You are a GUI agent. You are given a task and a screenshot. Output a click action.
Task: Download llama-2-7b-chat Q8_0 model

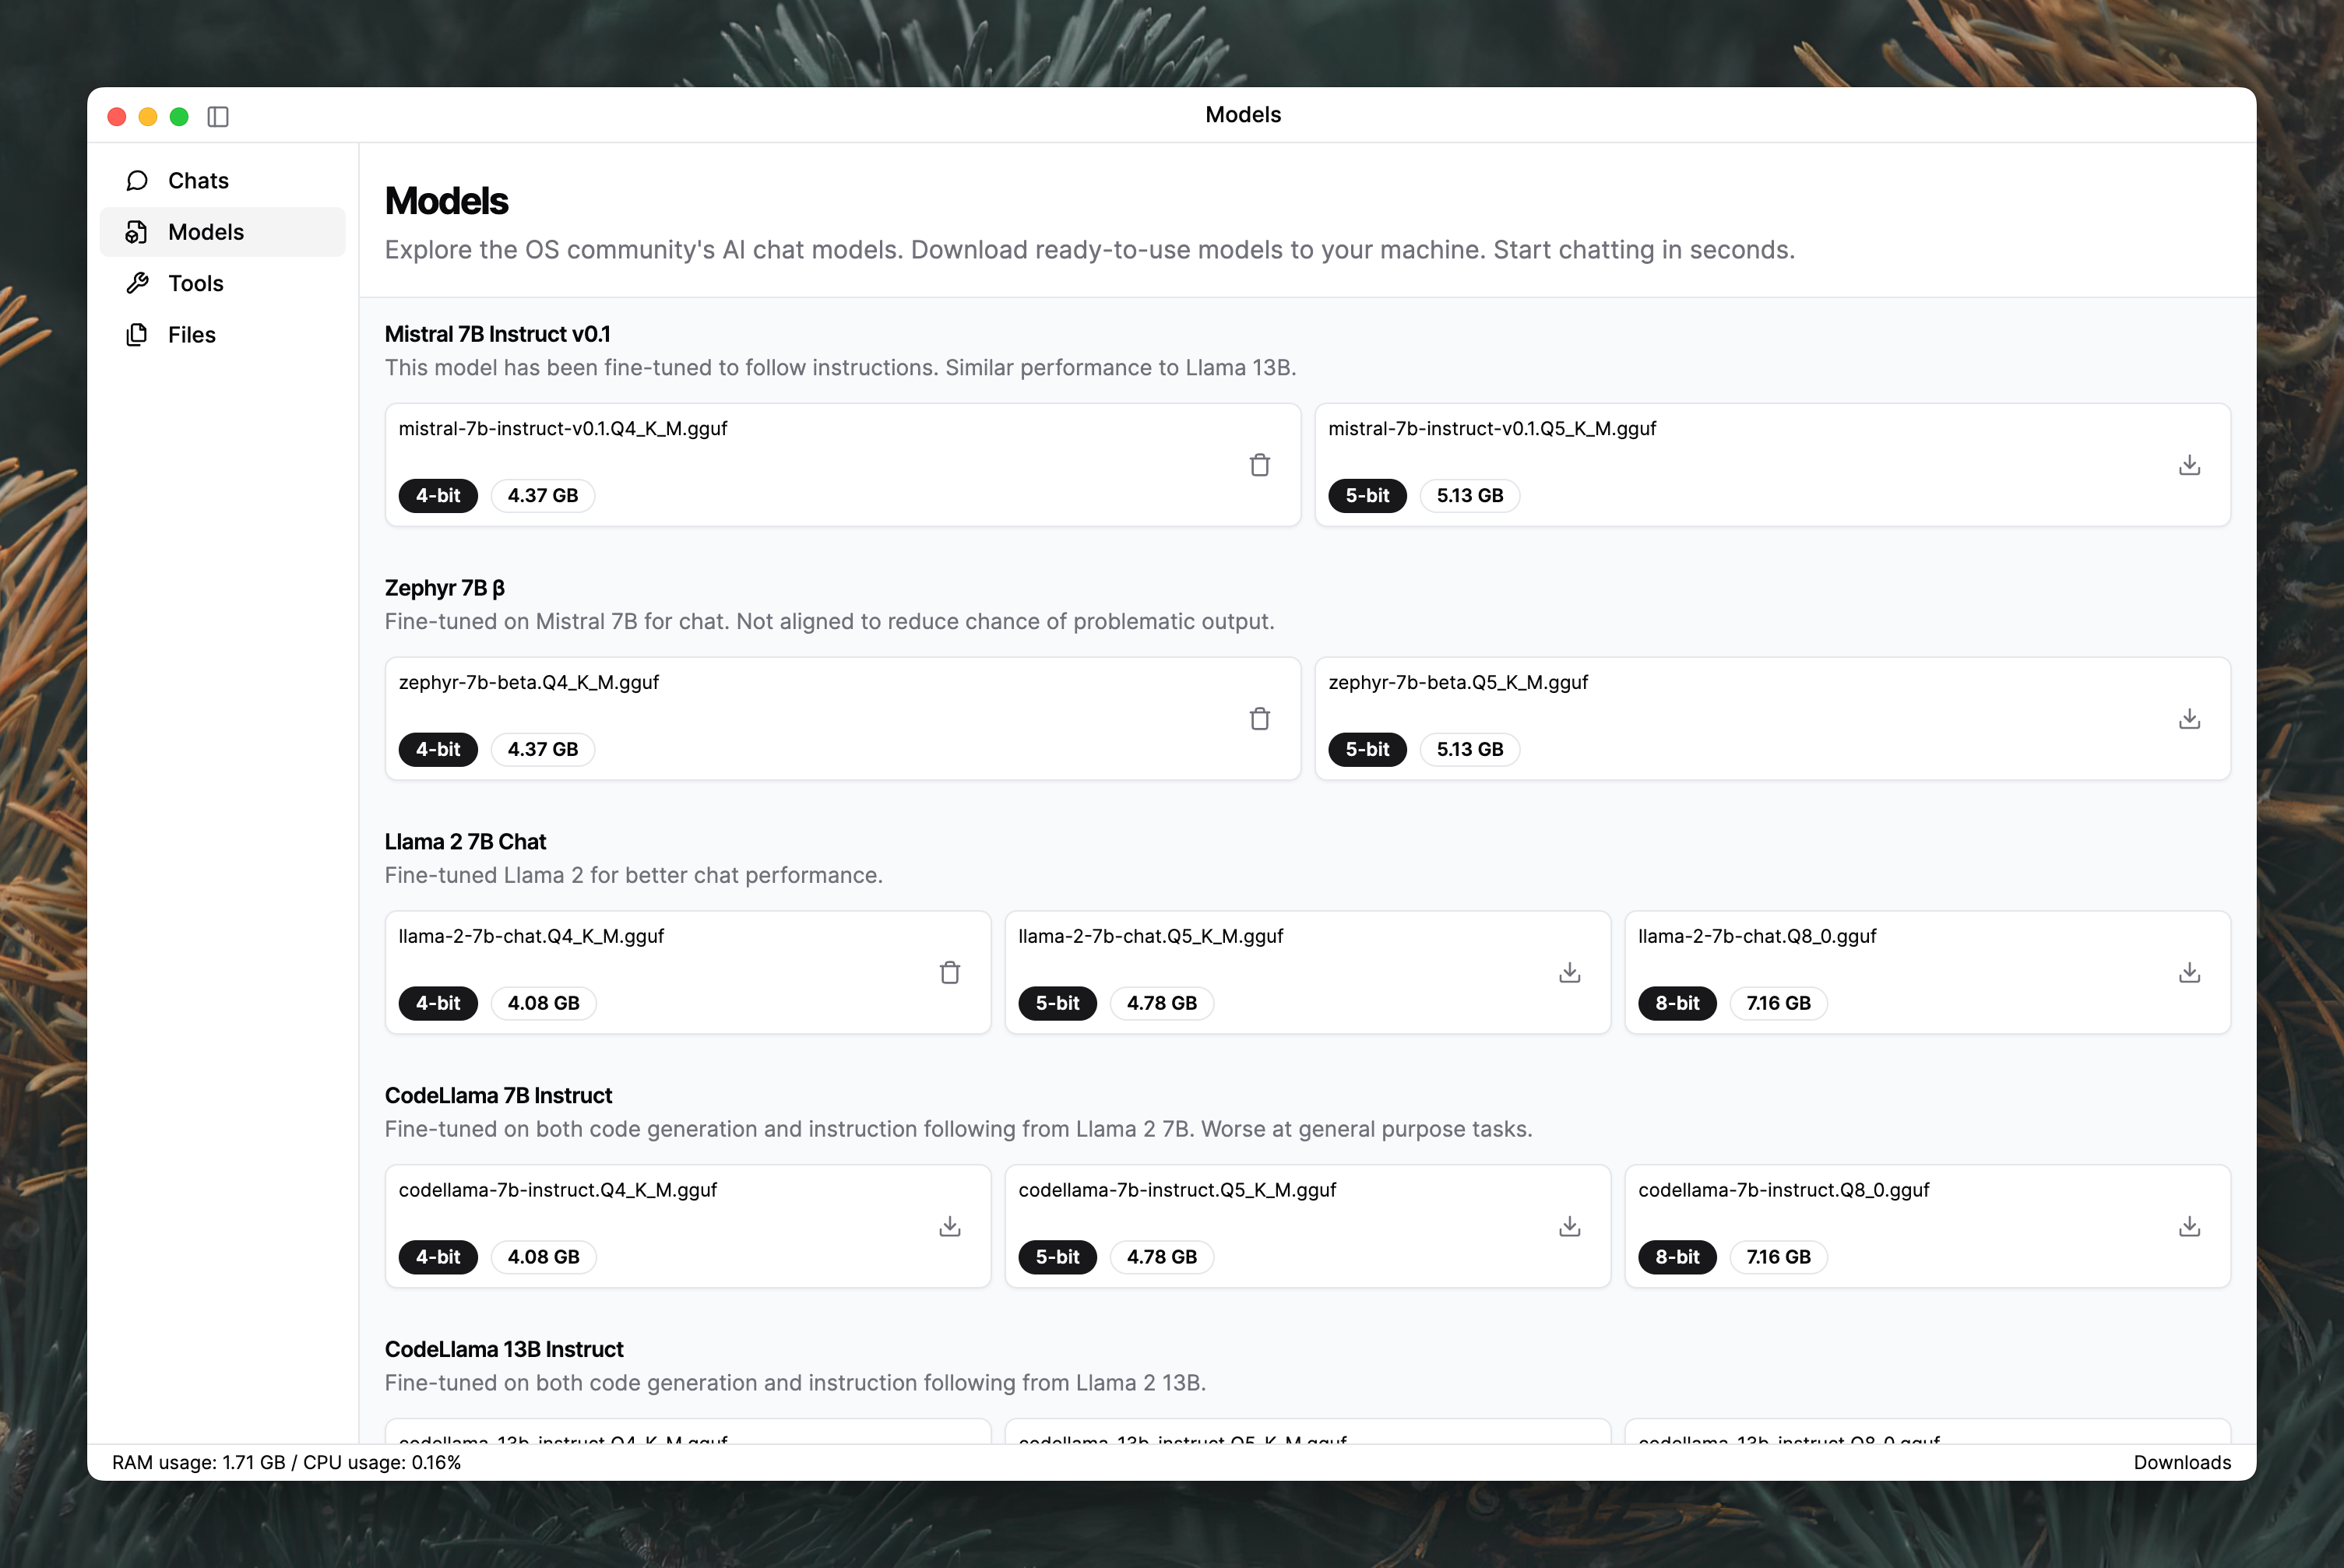(x=2189, y=973)
